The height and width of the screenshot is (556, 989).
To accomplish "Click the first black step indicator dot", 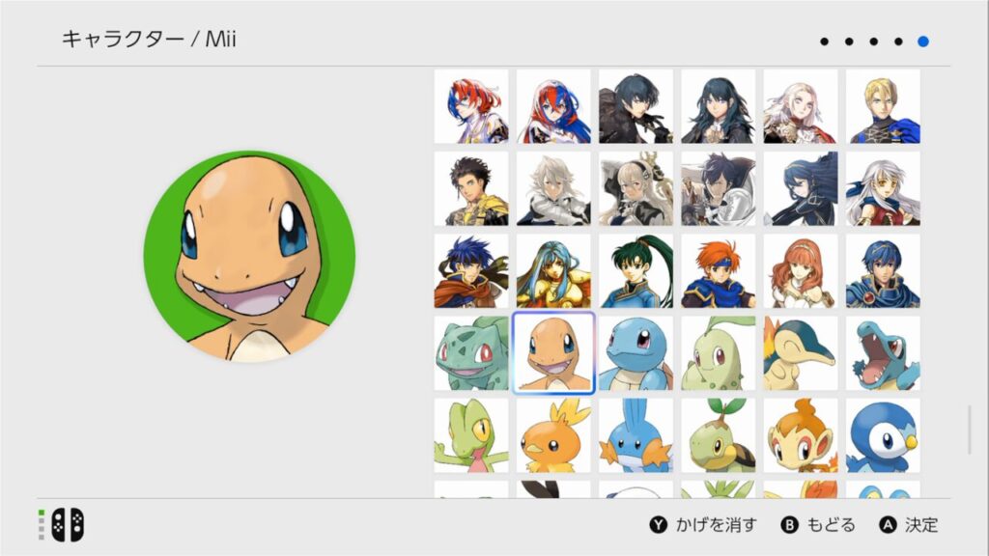I will pyautogui.click(x=825, y=42).
